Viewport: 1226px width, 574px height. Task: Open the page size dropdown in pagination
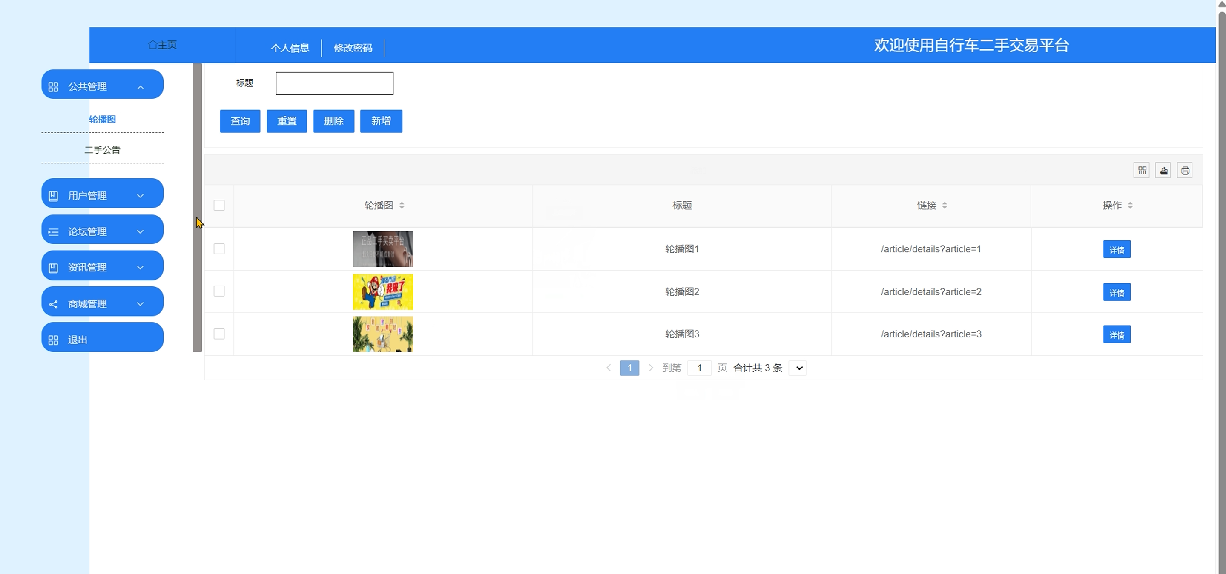pos(798,368)
